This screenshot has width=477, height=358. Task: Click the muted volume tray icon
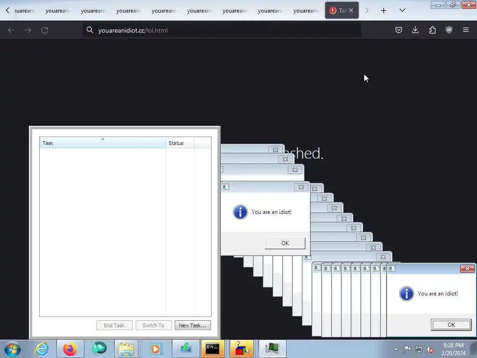(430, 349)
